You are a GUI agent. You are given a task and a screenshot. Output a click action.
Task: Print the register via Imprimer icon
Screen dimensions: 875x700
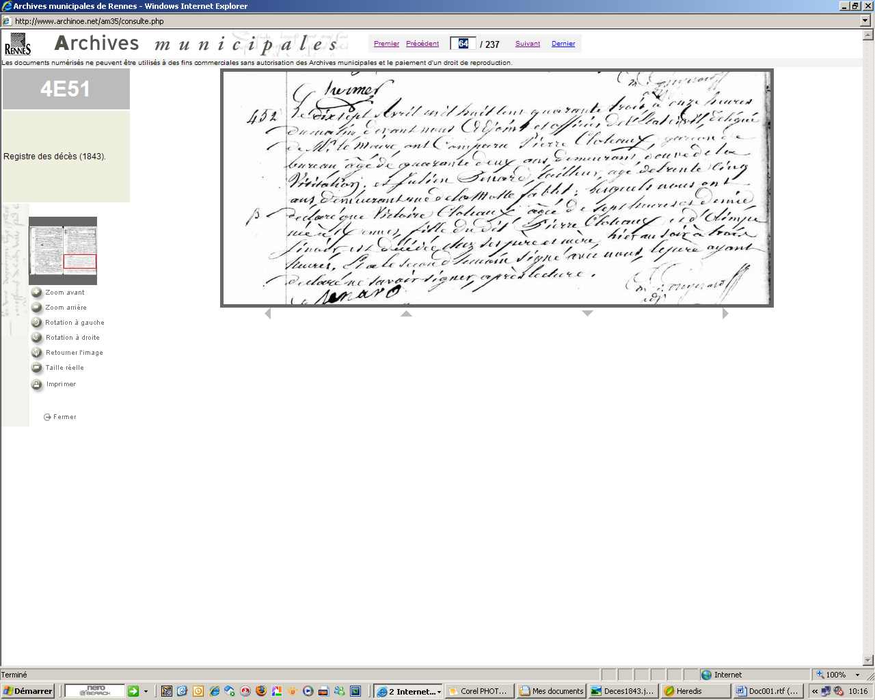pos(37,385)
